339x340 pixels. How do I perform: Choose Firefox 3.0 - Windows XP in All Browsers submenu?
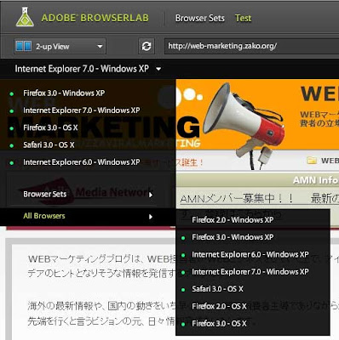pos(253,237)
